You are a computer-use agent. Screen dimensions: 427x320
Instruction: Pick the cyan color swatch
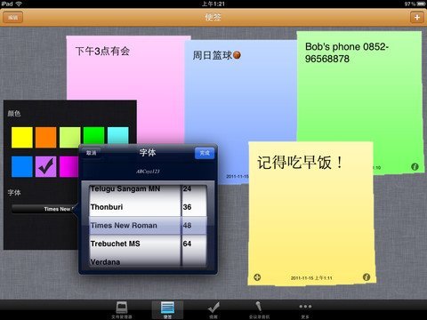click(x=117, y=136)
